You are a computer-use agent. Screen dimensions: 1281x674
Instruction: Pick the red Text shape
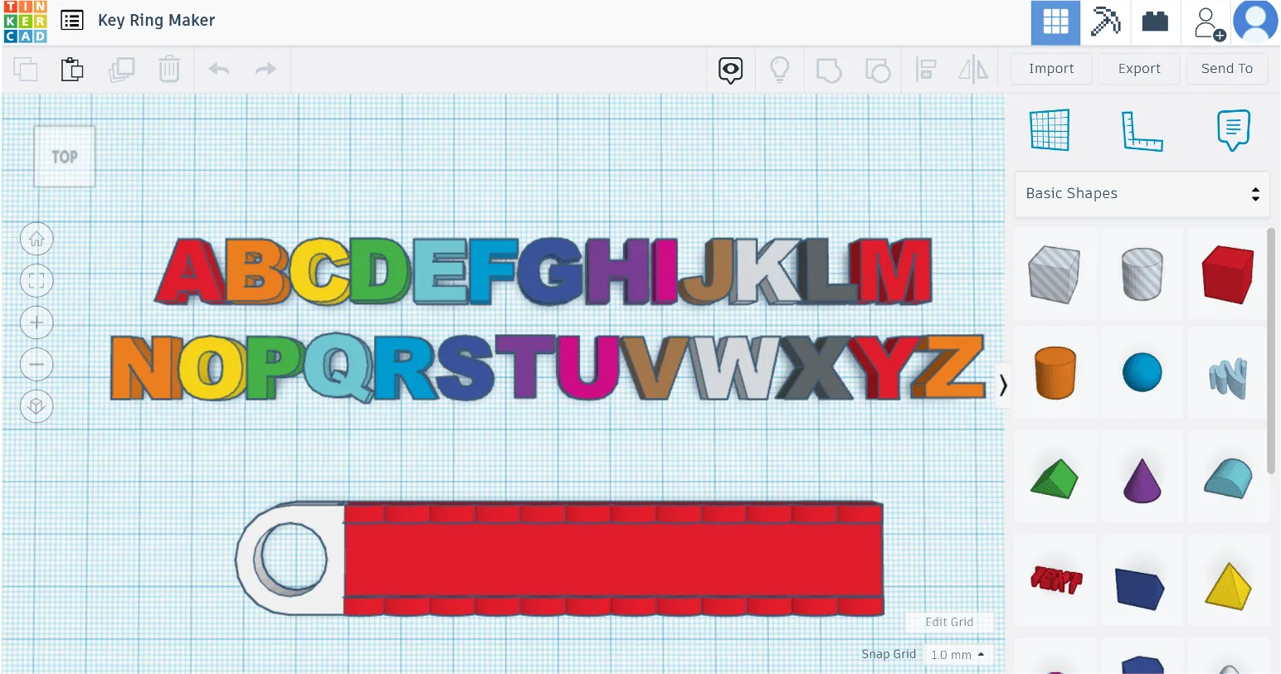pos(1056,579)
